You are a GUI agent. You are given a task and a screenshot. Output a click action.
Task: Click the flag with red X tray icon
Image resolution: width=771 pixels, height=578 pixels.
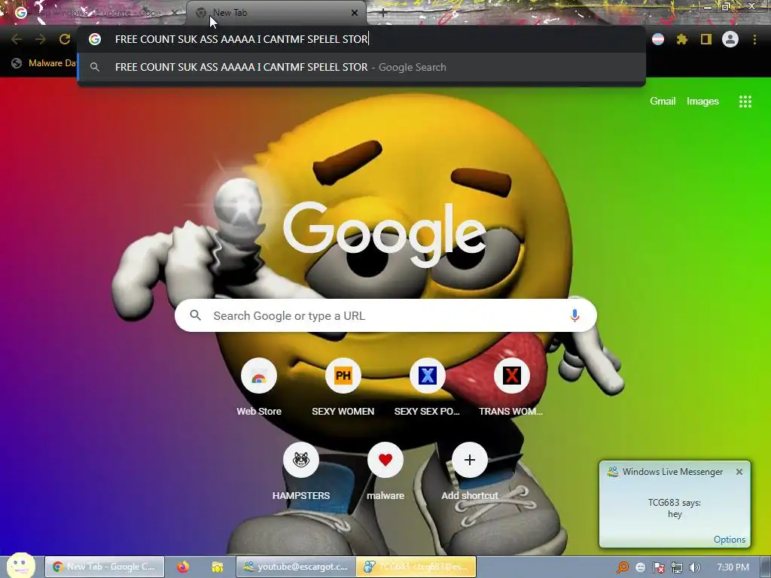658,567
